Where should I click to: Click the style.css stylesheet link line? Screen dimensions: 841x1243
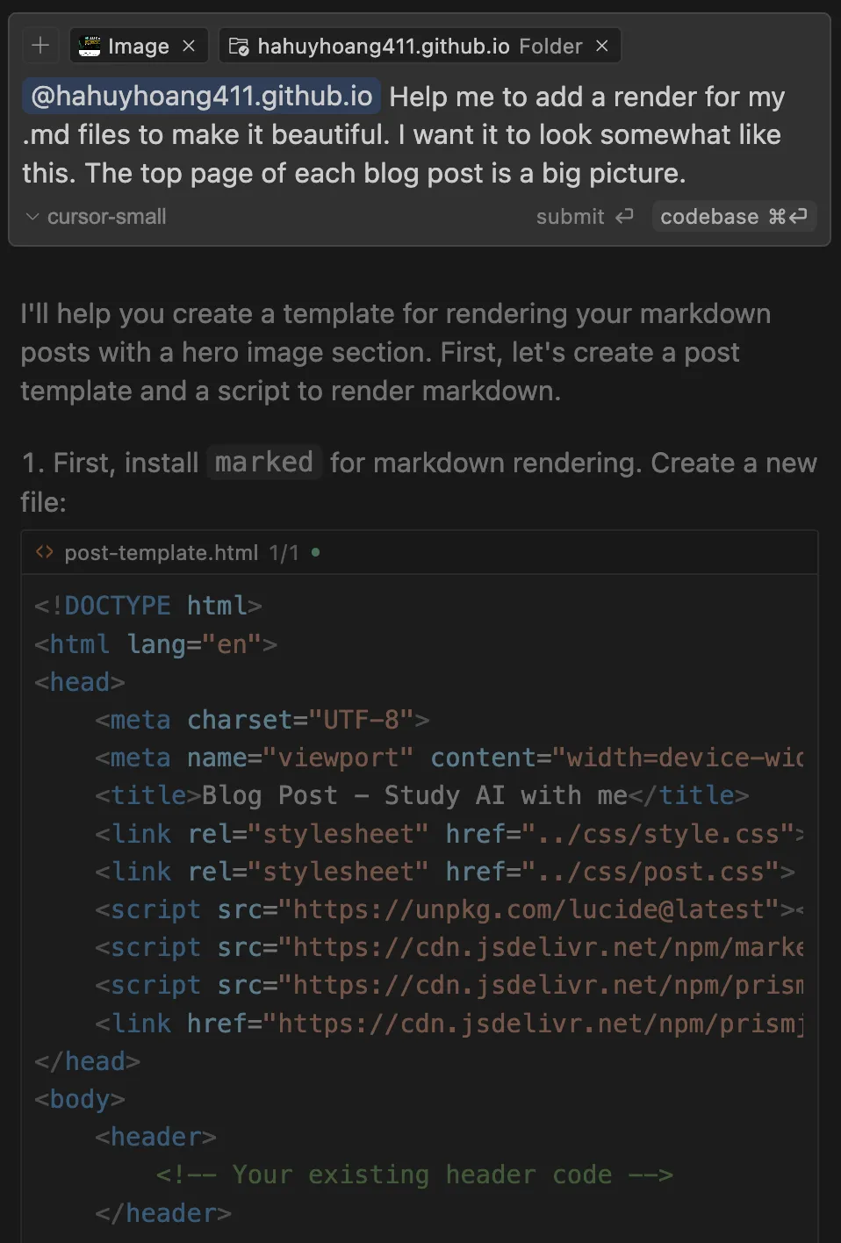449,833
